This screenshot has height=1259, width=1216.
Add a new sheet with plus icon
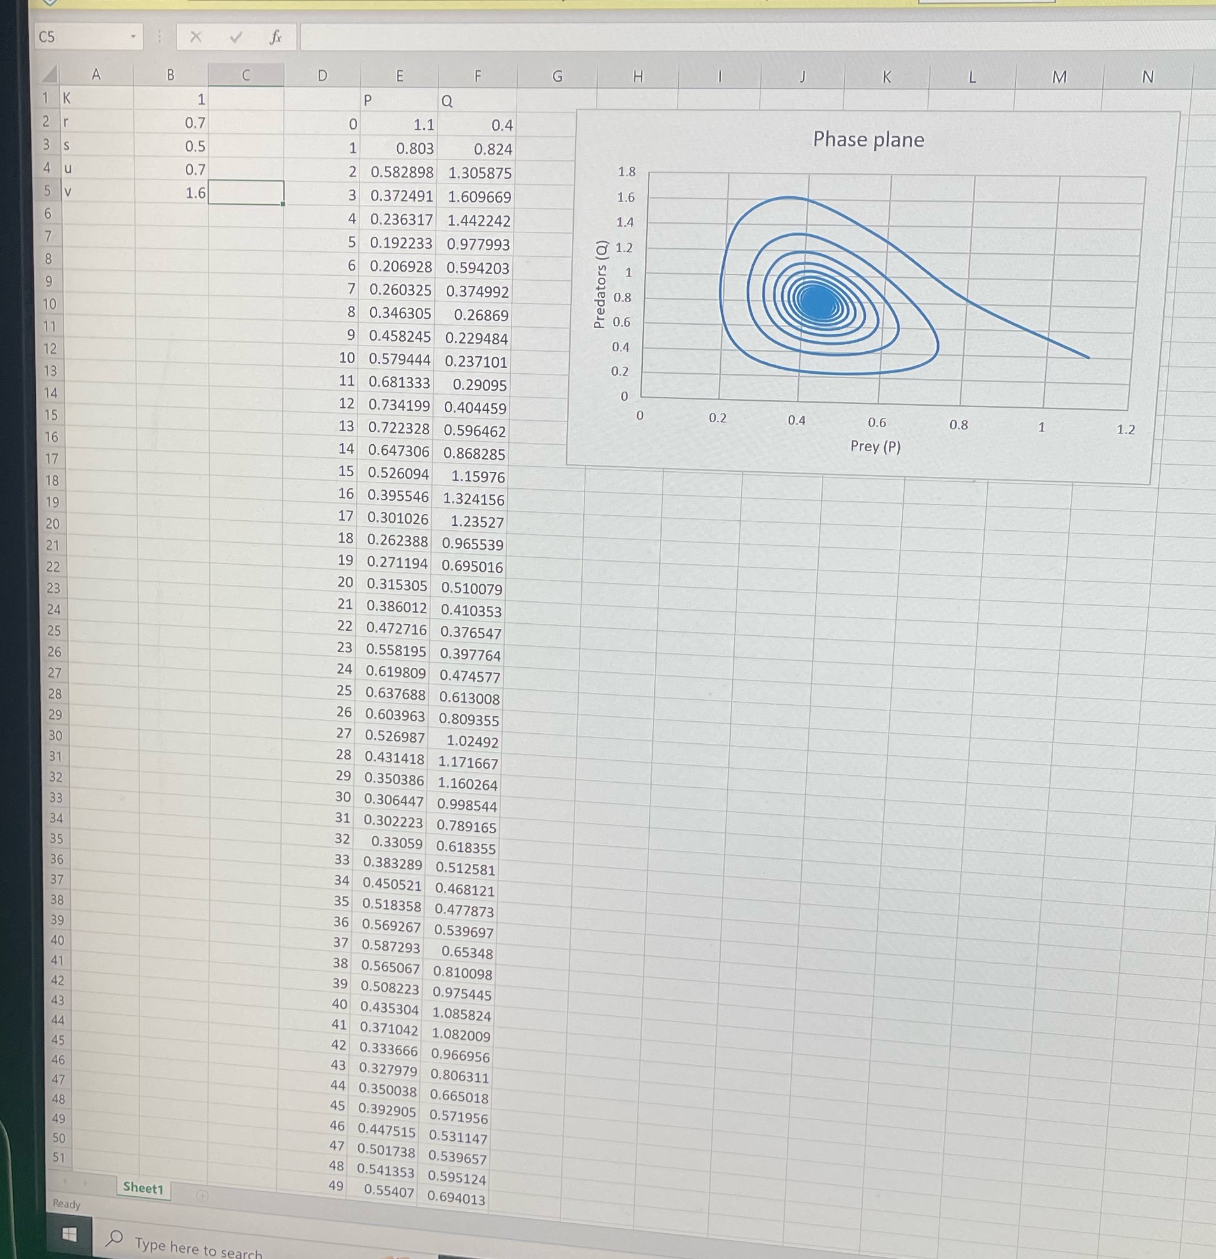click(x=202, y=1196)
